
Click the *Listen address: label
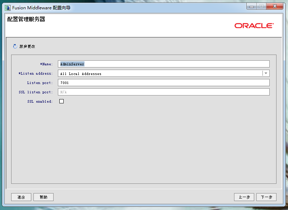36,74
